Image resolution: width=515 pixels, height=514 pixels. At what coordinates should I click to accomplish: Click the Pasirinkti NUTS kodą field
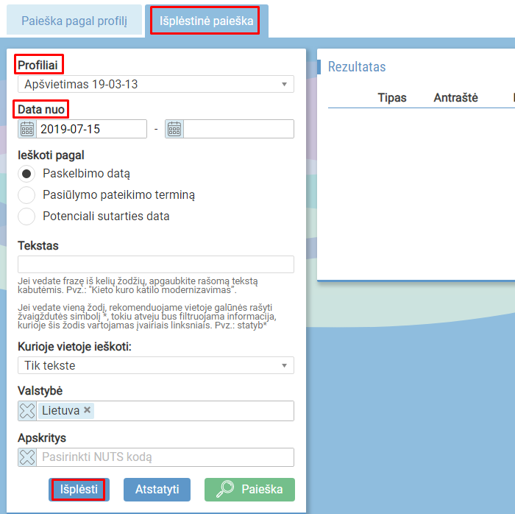[165, 457]
